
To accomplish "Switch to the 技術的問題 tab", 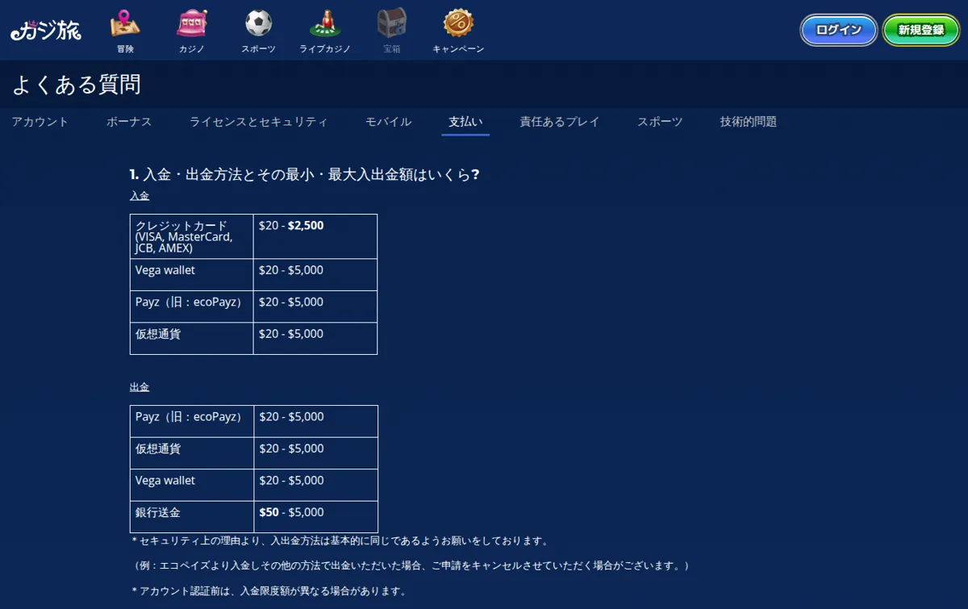I will [749, 122].
